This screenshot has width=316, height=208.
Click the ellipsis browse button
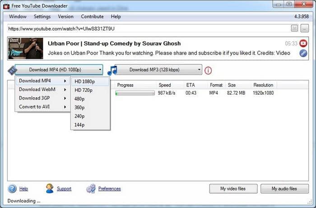pos(305,28)
